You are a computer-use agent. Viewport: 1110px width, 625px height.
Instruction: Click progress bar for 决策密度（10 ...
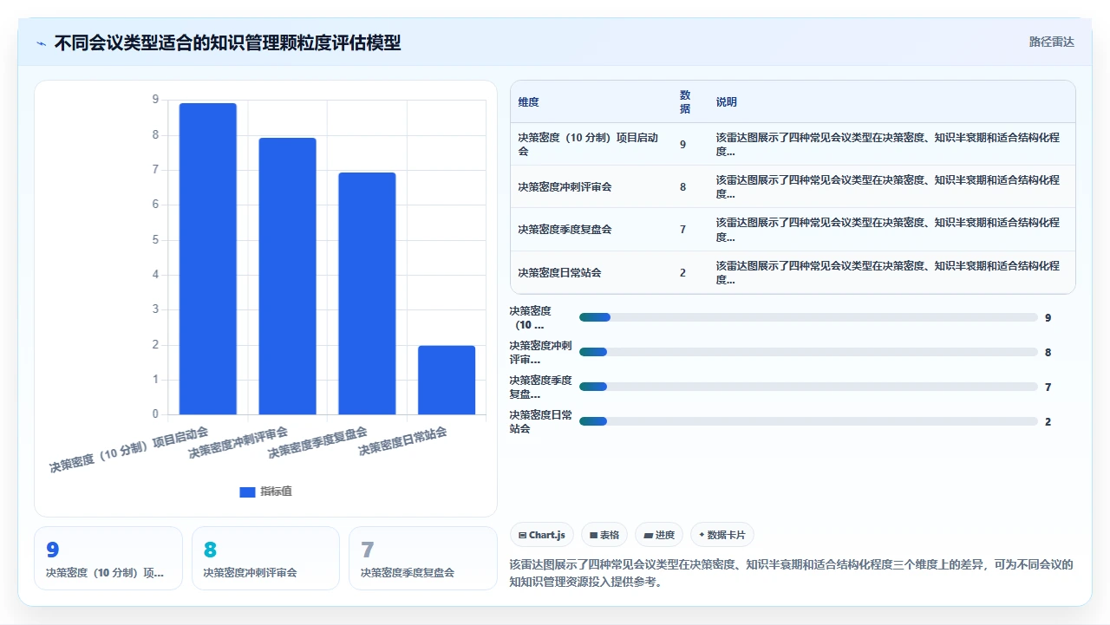point(808,317)
